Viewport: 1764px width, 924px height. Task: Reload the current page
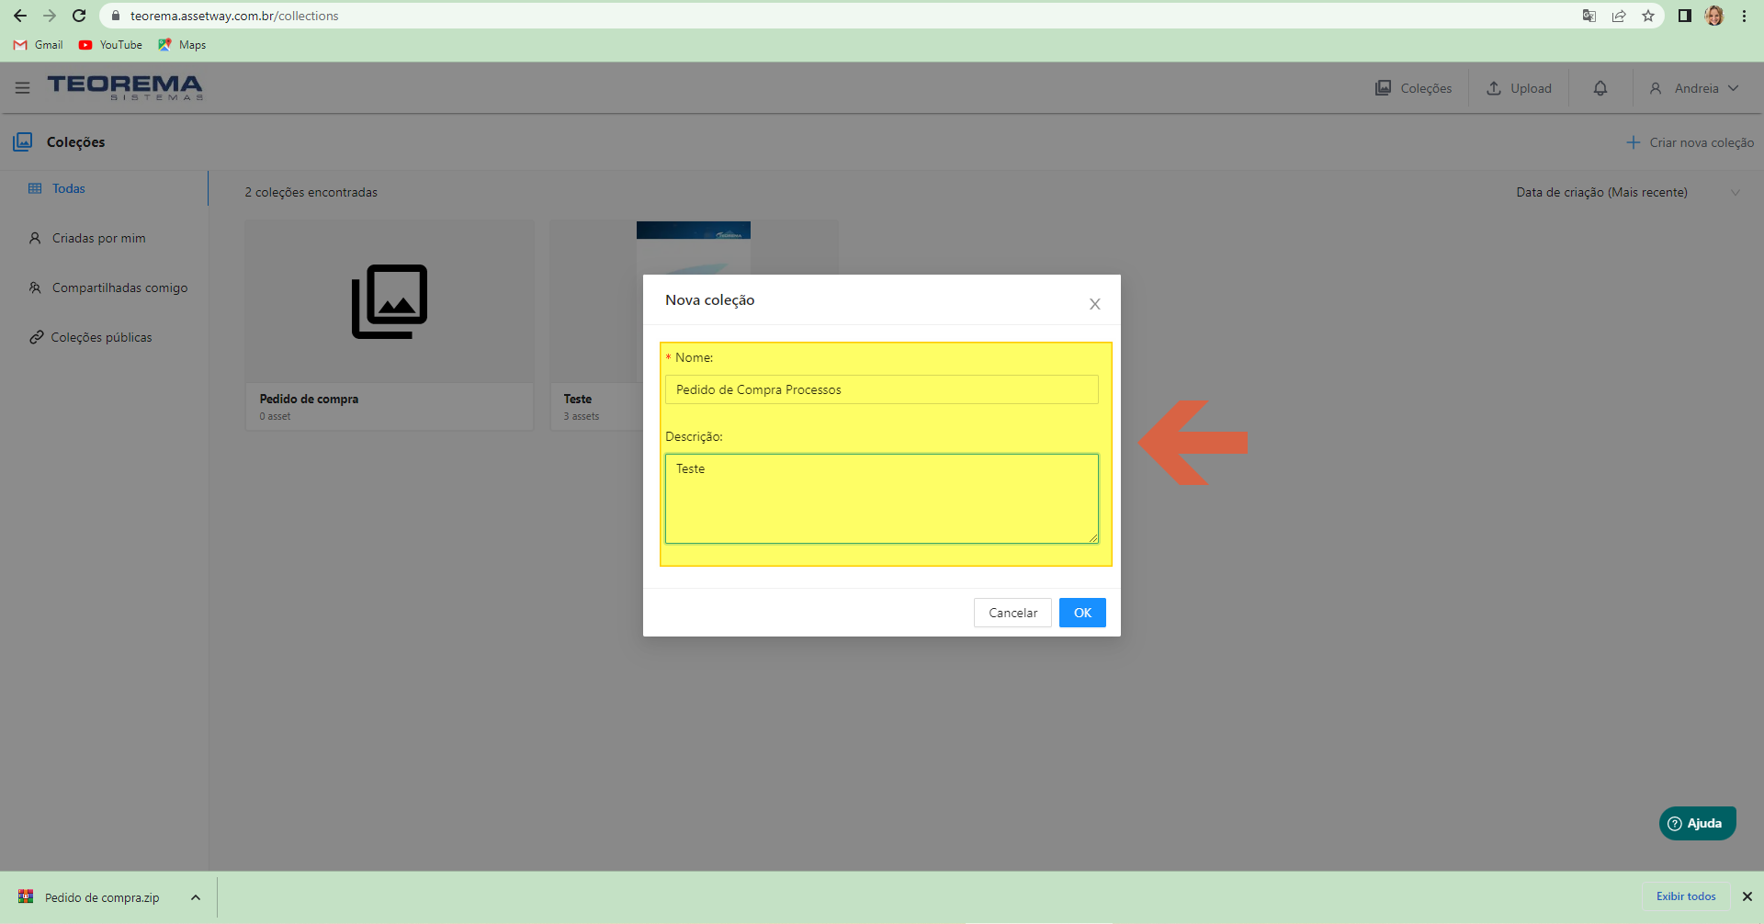point(79,16)
